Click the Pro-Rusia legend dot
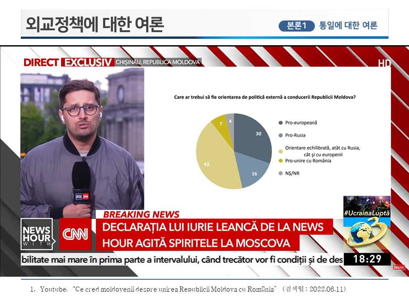The width and height of the screenshot is (409, 307). click(x=281, y=135)
